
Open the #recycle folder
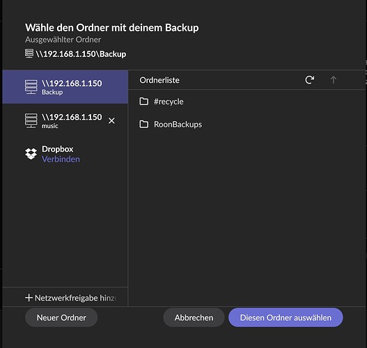pyautogui.click(x=169, y=102)
